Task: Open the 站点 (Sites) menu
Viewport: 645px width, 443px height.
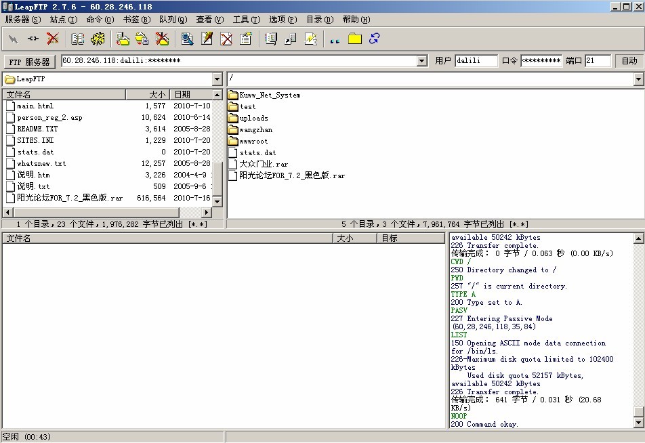Action: (x=63, y=20)
